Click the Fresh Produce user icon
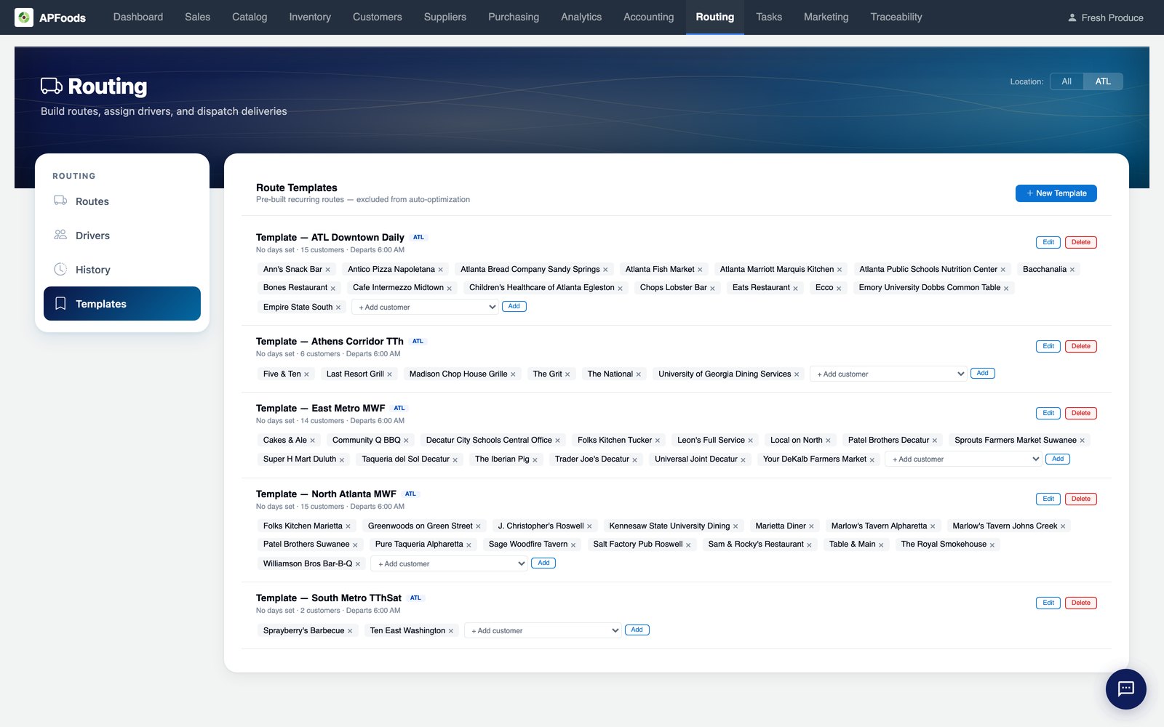 tap(1072, 17)
